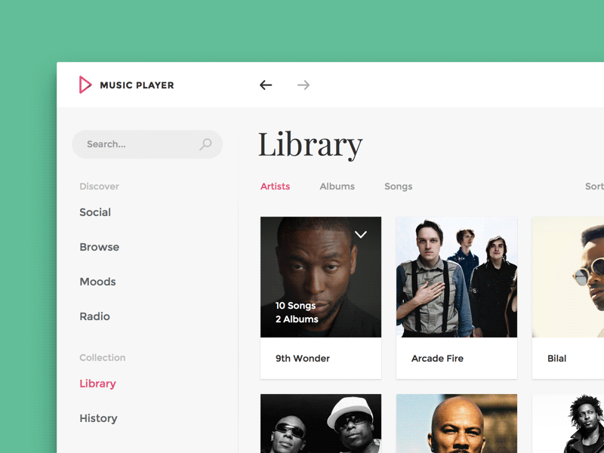The image size is (604, 453).
Task: Switch to the Songs tab
Action: pos(399,186)
